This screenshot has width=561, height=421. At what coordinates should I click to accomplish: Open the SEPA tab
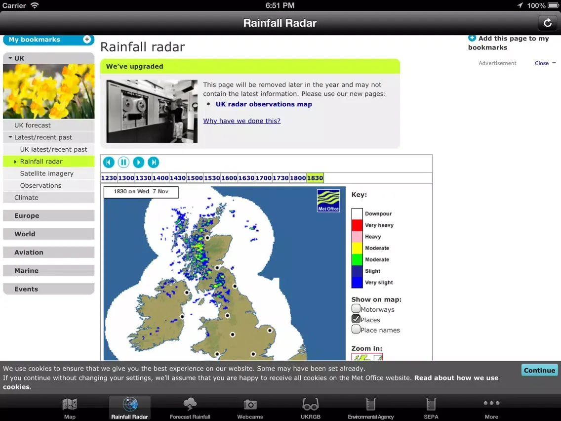(431, 408)
